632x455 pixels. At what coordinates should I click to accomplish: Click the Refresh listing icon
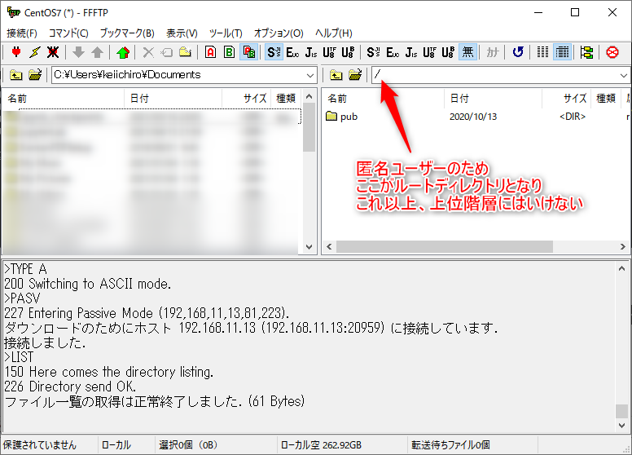pyautogui.click(x=518, y=52)
